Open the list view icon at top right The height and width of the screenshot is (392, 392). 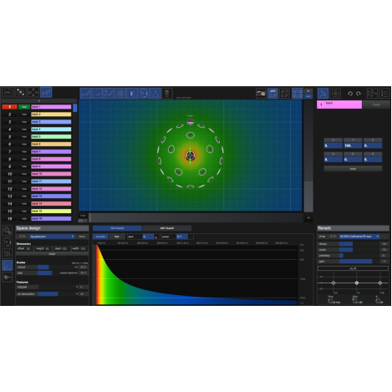coord(384,94)
